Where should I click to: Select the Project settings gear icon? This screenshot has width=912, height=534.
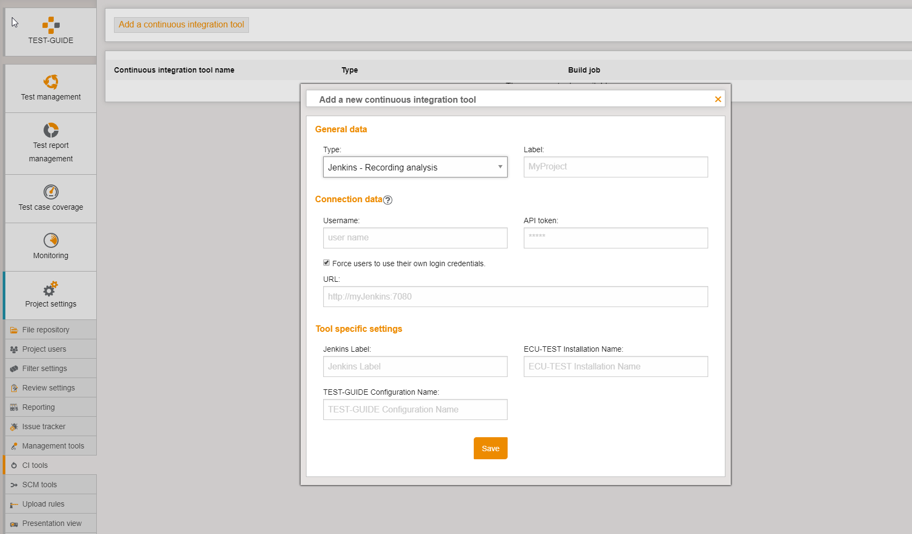pos(51,289)
